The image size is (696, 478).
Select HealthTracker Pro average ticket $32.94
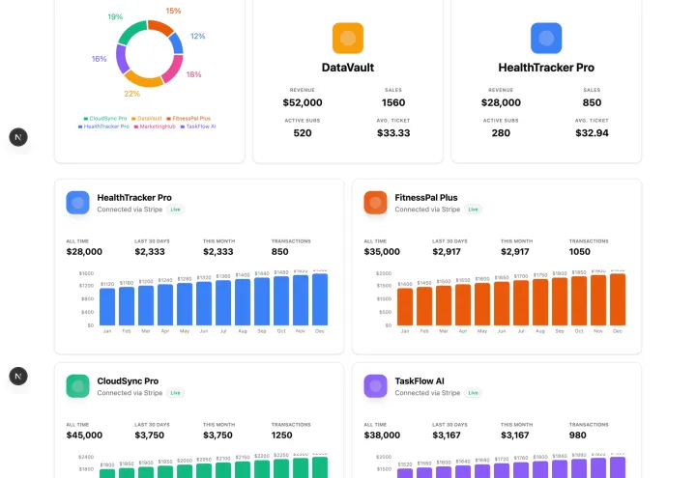[592, 133]
